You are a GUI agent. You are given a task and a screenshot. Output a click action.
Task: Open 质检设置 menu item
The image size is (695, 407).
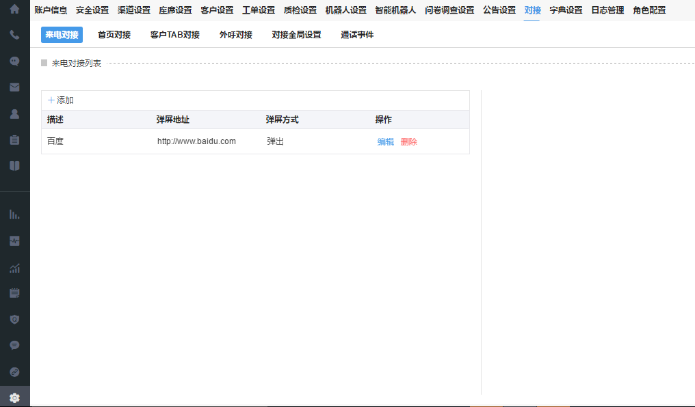pos(300,10)
